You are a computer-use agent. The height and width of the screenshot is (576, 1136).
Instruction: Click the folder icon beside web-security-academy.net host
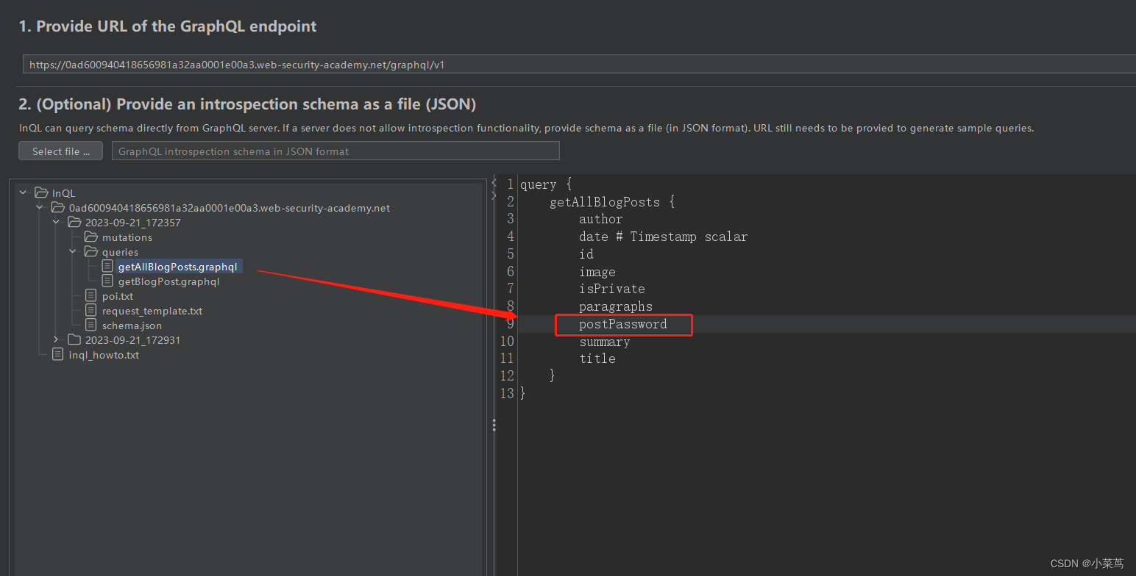(57, 208)
